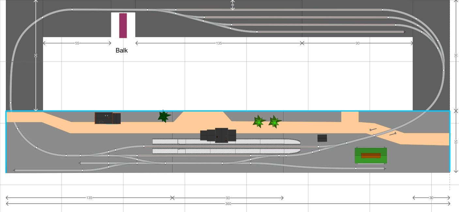The height and width of the screenshot is (212, 459).
Task: Click the "55" dimension label
Action: 77,43
